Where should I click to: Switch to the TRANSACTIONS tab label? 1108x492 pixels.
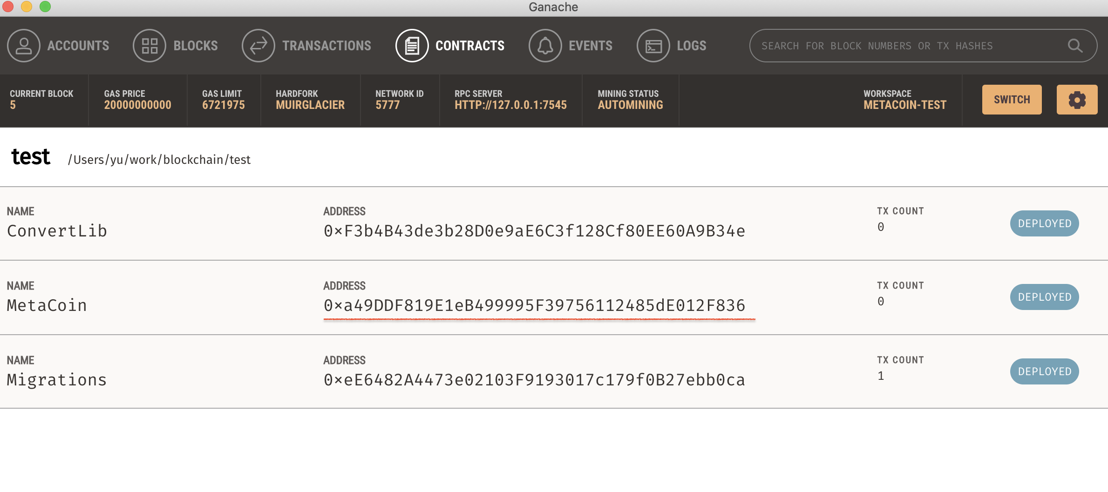327,46
